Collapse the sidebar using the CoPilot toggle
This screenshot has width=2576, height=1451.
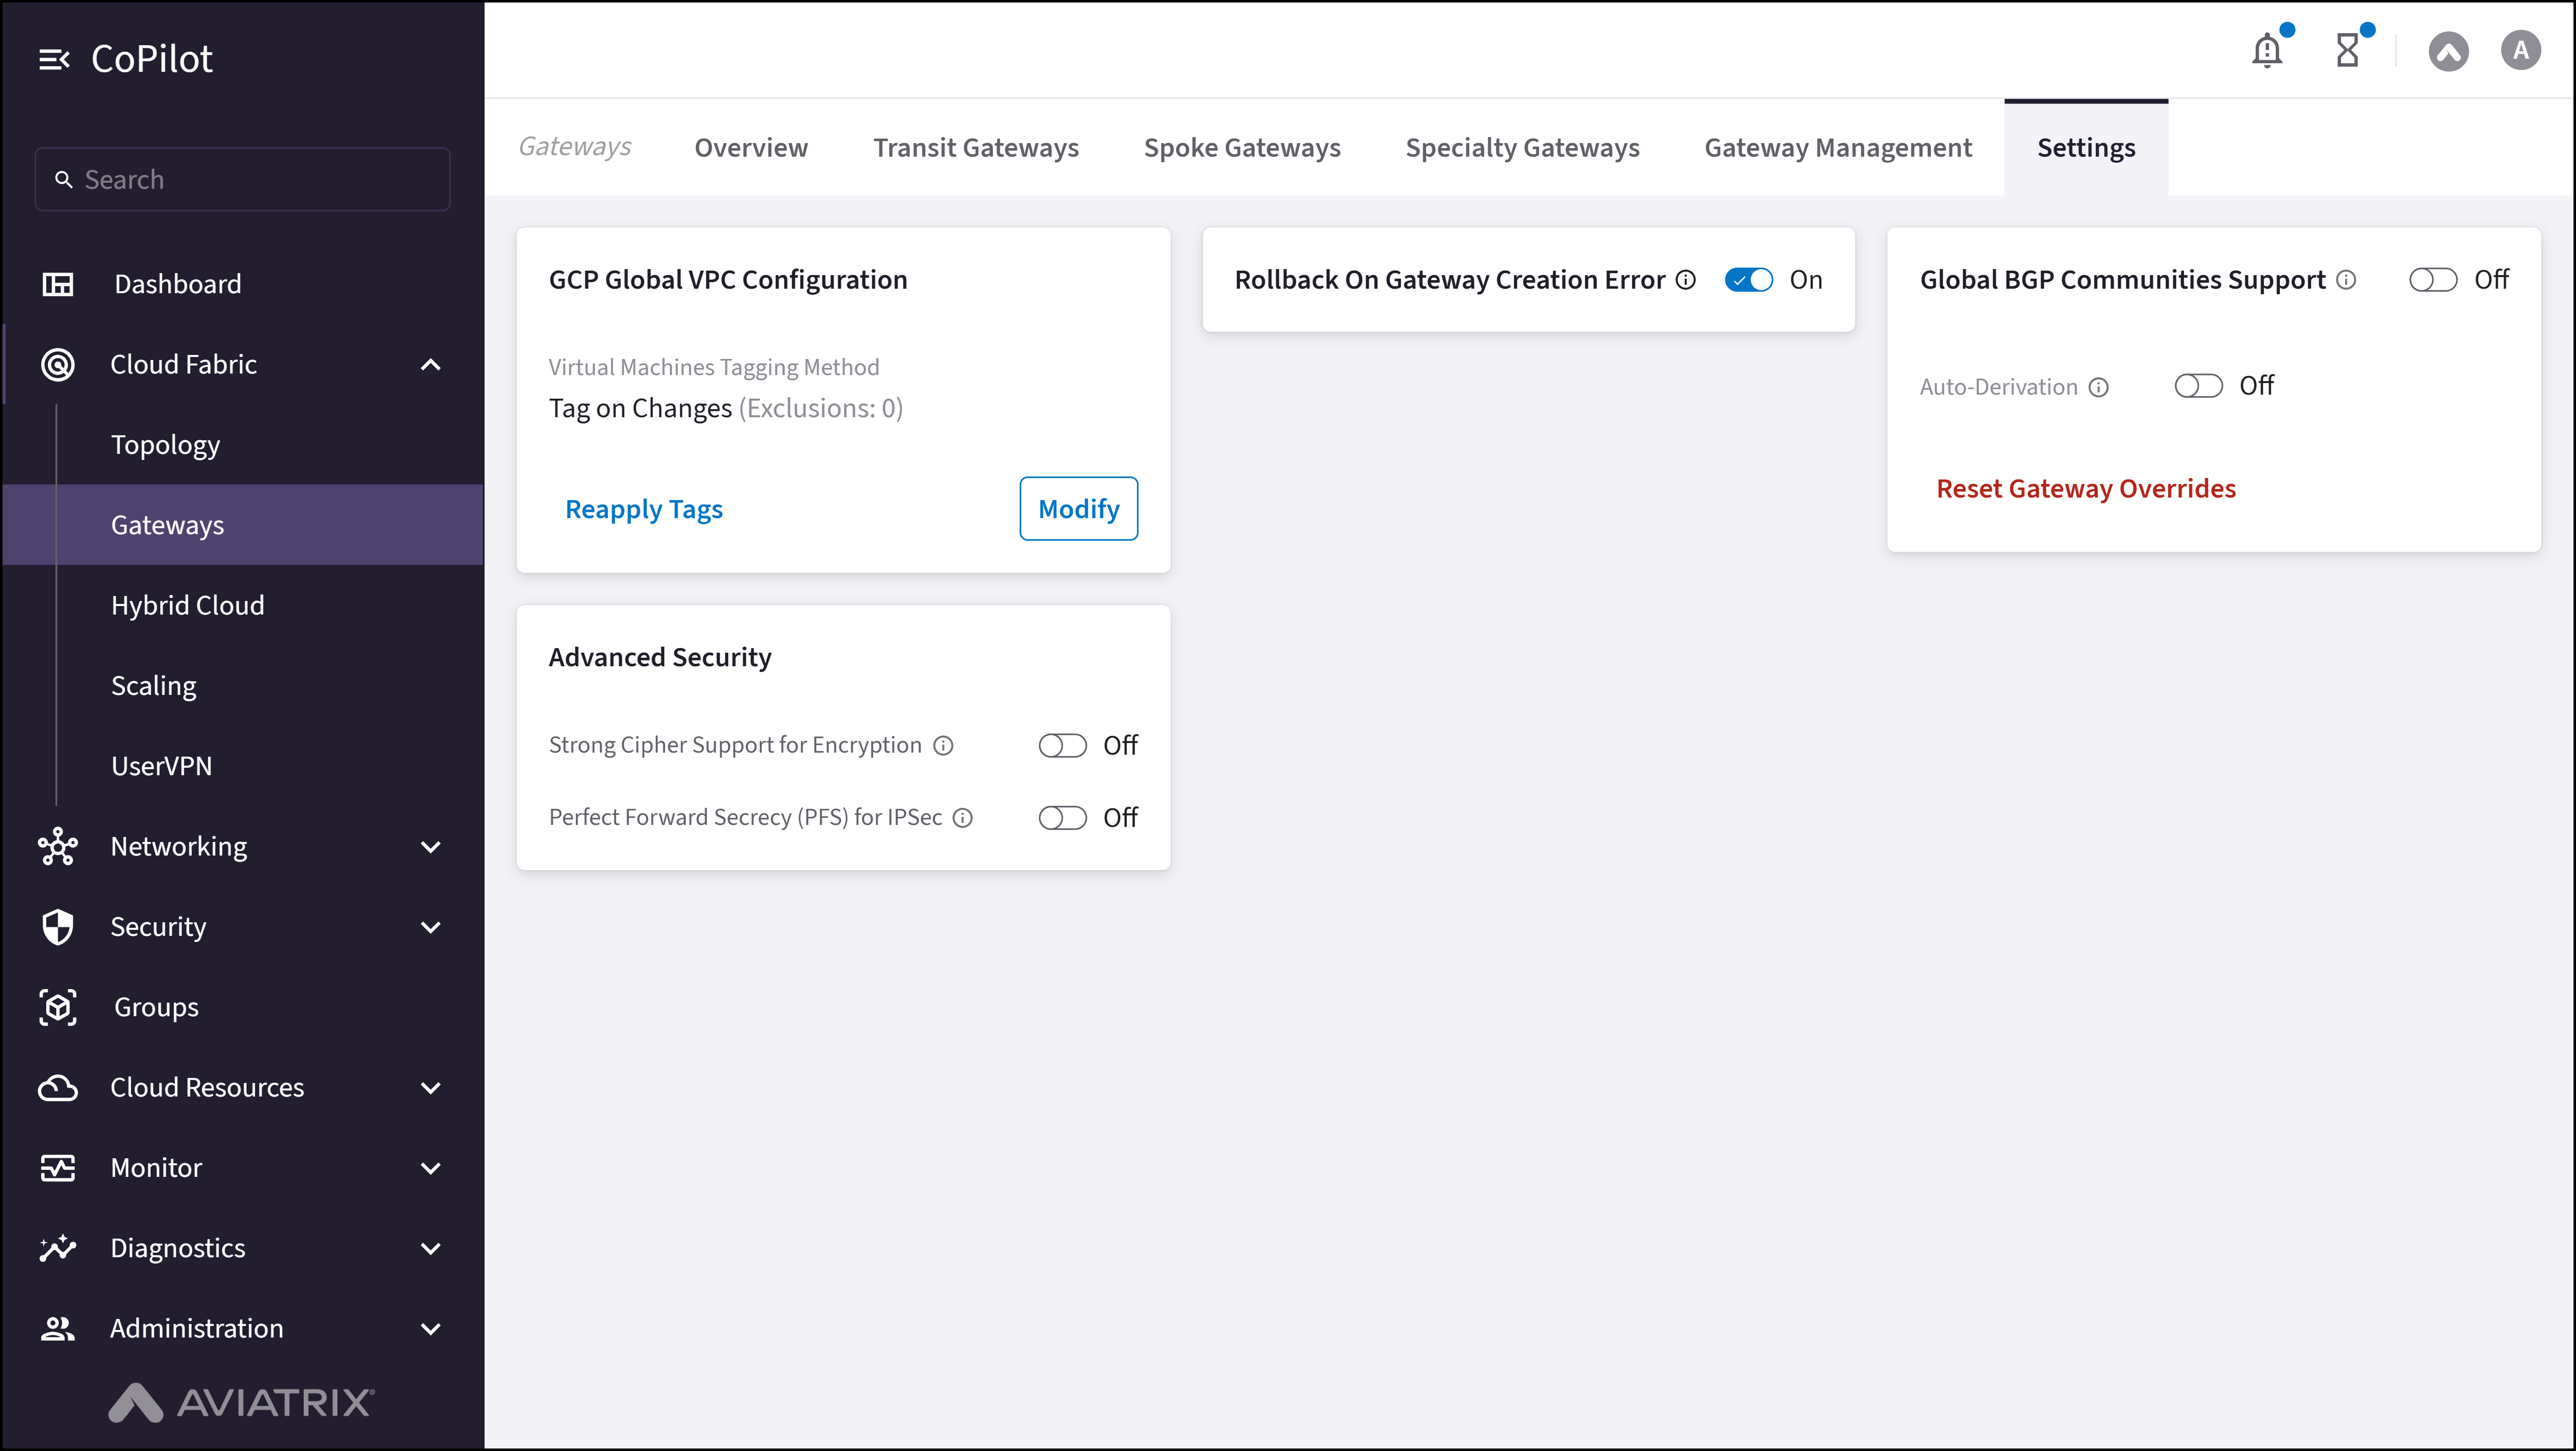55,58
